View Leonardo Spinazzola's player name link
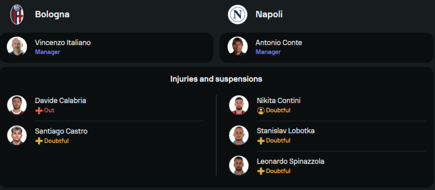 (290, 161)
